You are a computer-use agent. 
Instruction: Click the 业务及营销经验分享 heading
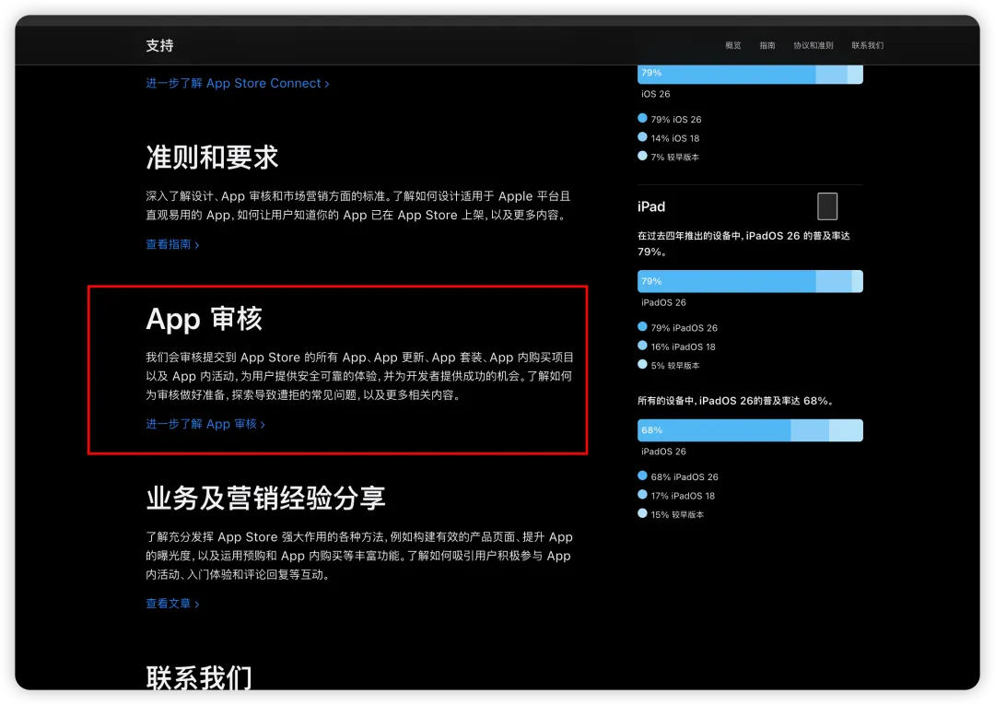click(x=265, y=499)
